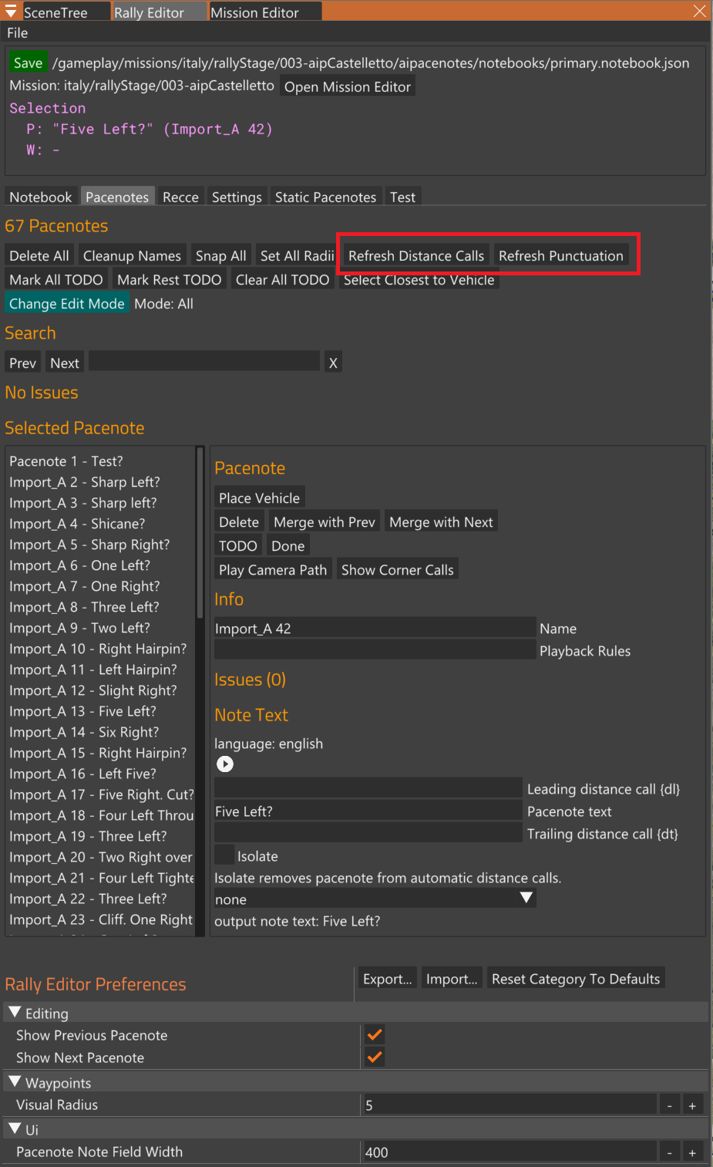Image resolution: width=713 pixels, height=1167 pixels.
Task: Uncheck Show Next Pacenote
Action: pyautogui.click(x=375, y=1057)
